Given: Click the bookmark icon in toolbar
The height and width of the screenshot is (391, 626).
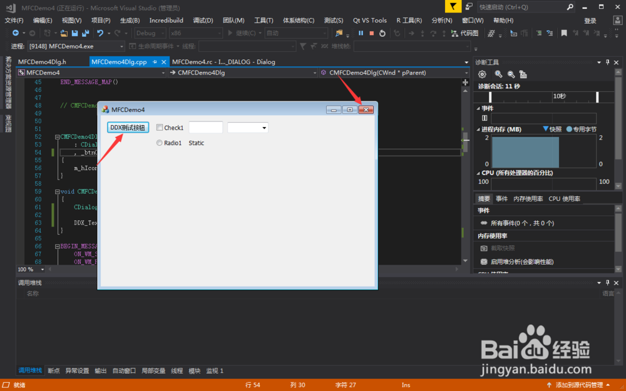Looking at the screenshot, I should pyautogui.click(x=564, y=33).
